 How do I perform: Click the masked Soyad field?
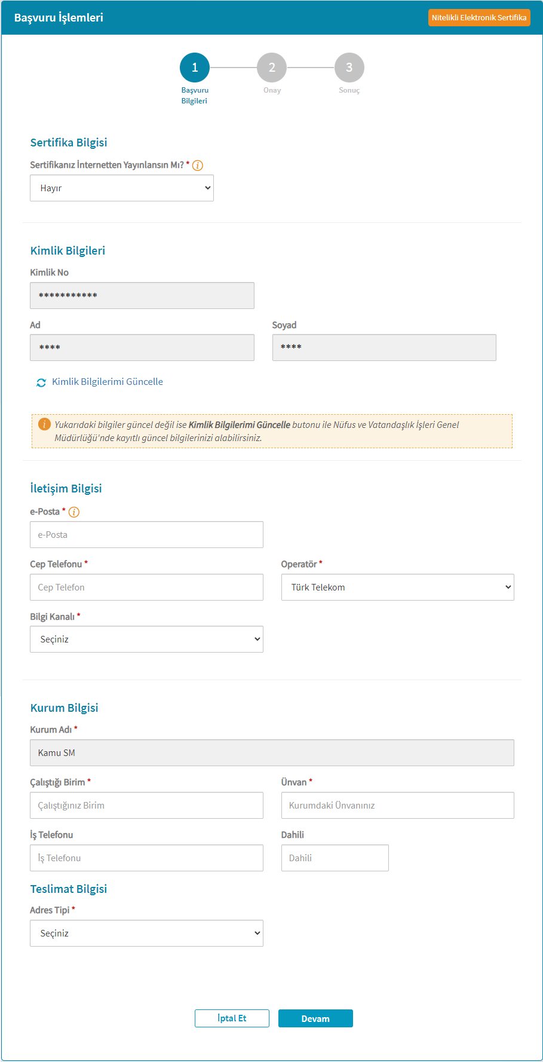[384, 347]
